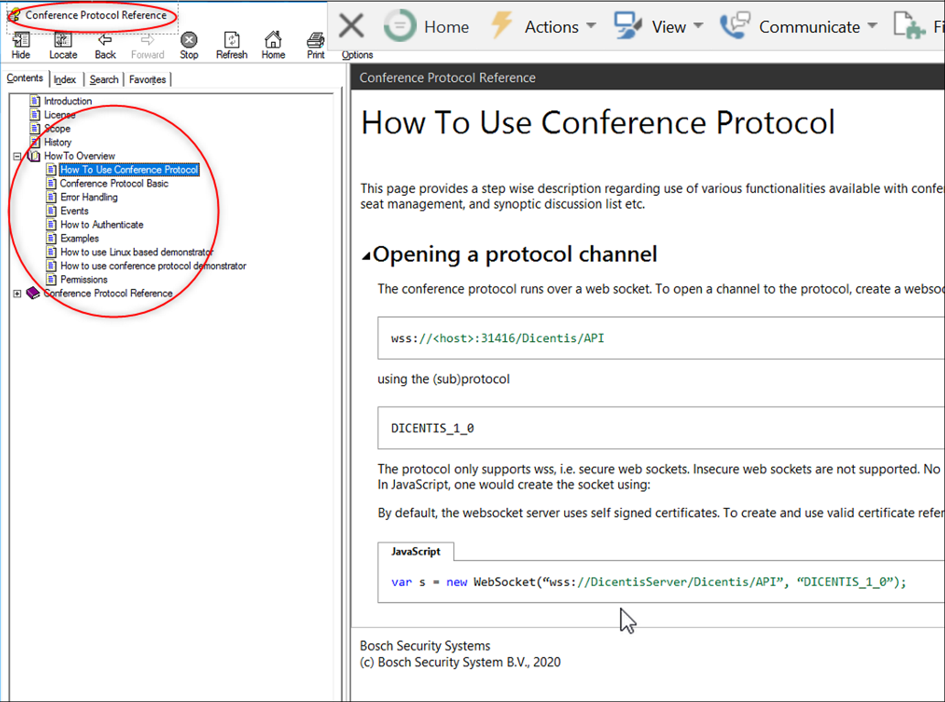Open the Communicate dropdown menu
The height and width of the screenshot is (702, 945).
pyautogui.click(x=809, y=27)
